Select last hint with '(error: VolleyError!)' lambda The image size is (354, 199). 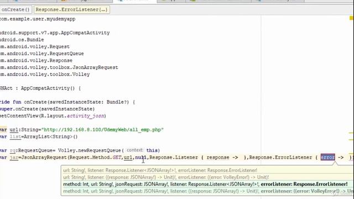(x=208, y=191)
